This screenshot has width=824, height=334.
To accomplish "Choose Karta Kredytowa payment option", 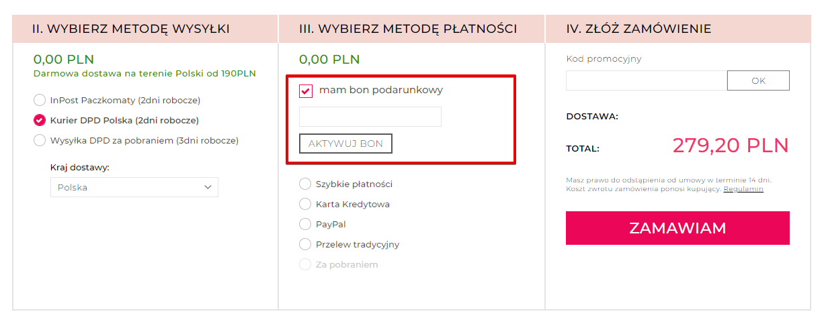I will [305, 204].
